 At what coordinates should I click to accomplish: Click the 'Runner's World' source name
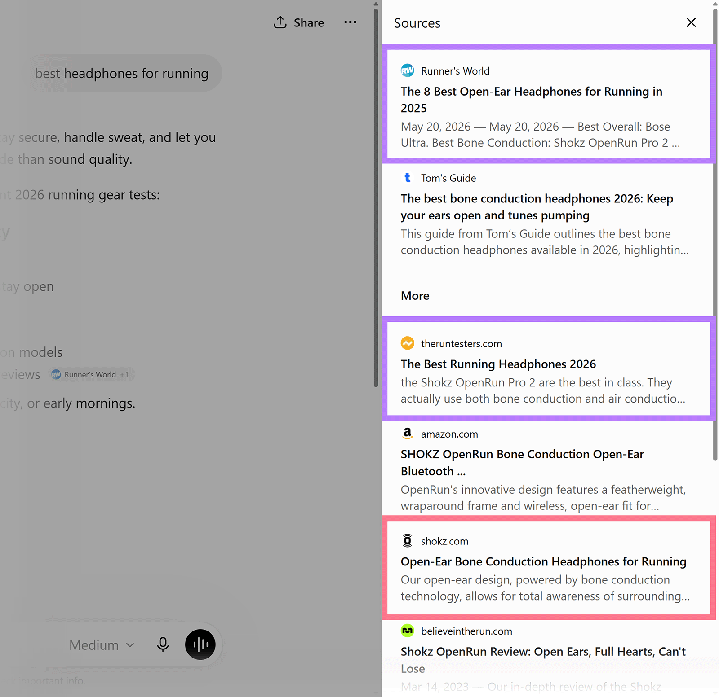tap(455, 71)
